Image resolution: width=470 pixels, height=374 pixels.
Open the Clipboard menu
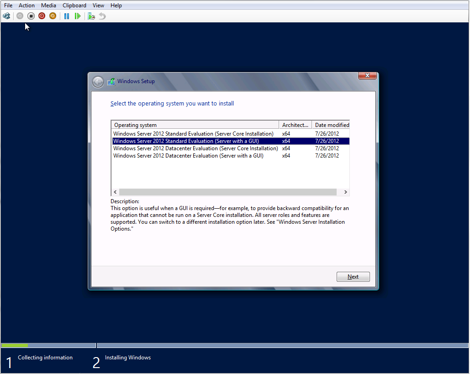click(x=74, y=5)
